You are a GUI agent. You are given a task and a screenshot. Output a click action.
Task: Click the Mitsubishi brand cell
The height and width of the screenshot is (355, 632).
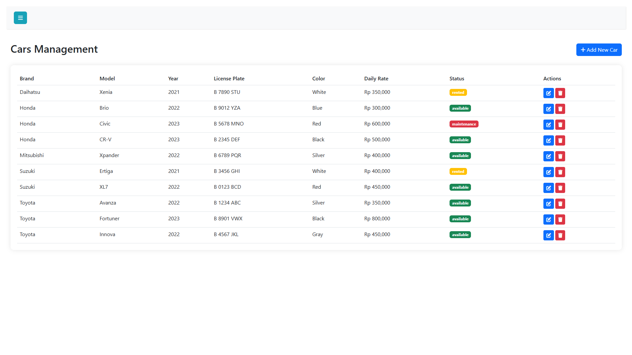[x=32, y=155]
